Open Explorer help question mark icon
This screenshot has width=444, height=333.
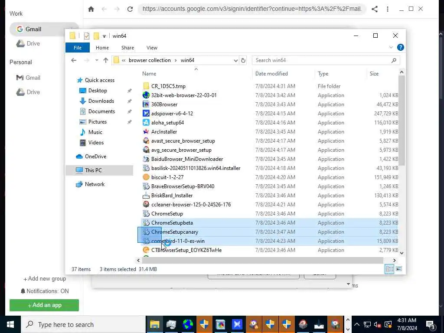pyautogui.click(x=400, y=47)
